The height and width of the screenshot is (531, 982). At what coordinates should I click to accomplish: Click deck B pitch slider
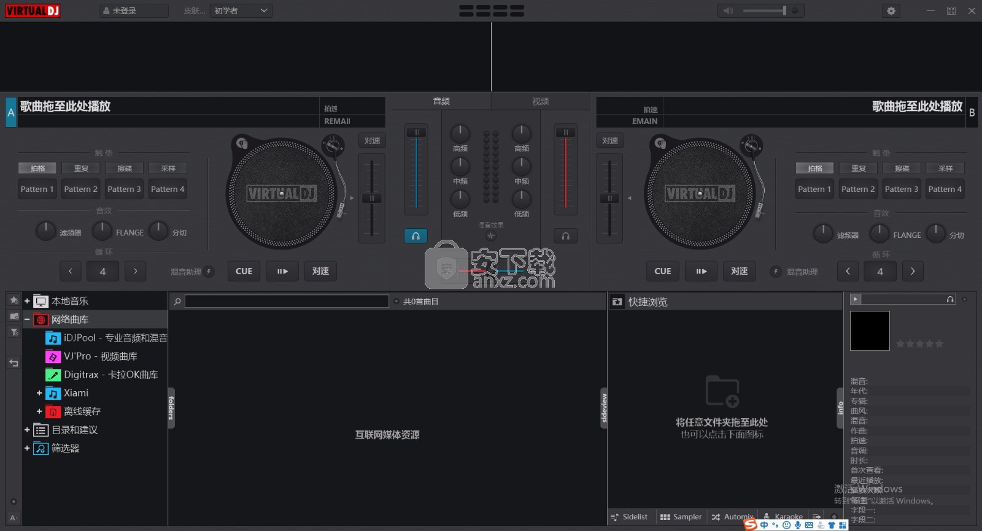[x=609, y=198]
